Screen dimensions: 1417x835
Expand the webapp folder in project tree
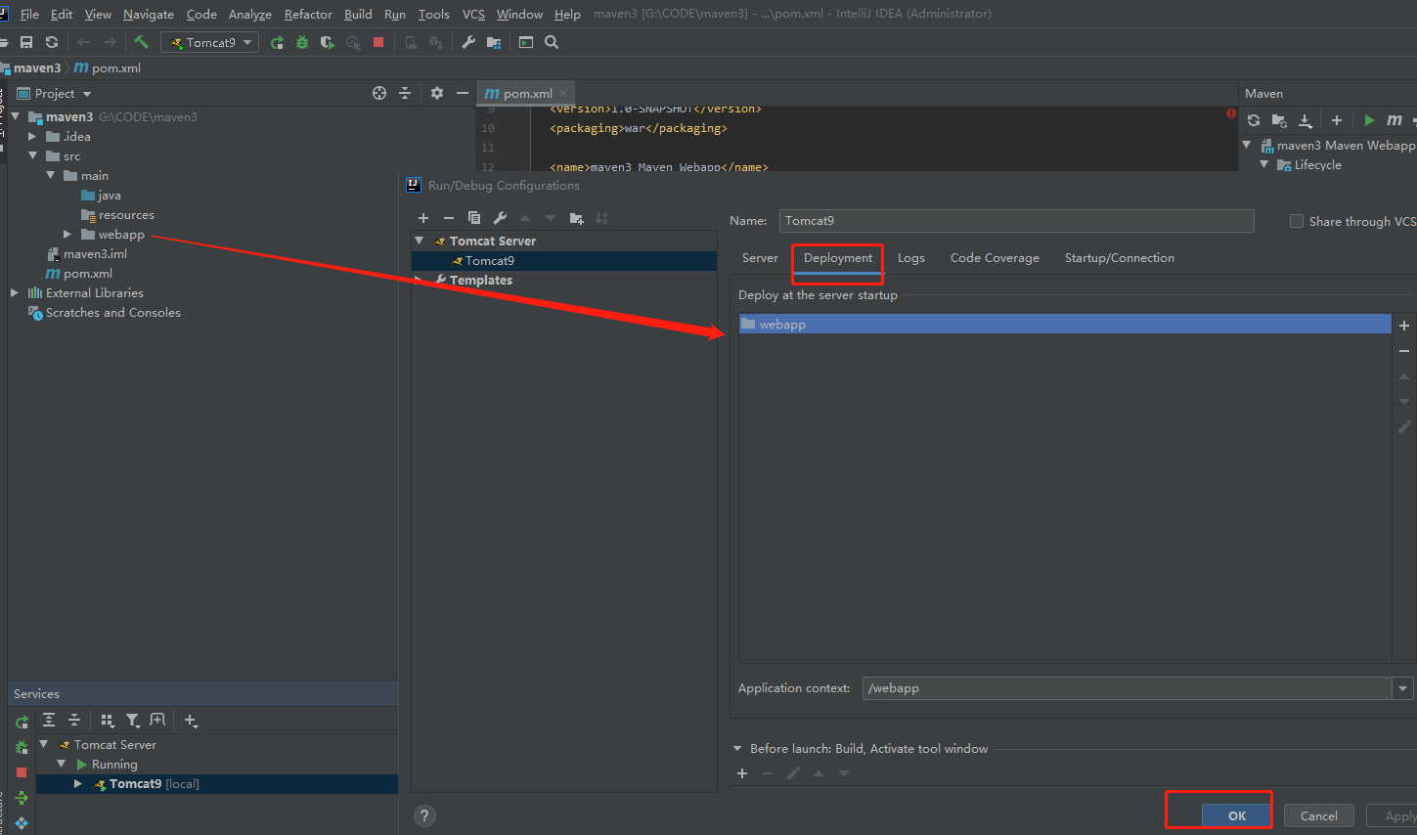67,235
